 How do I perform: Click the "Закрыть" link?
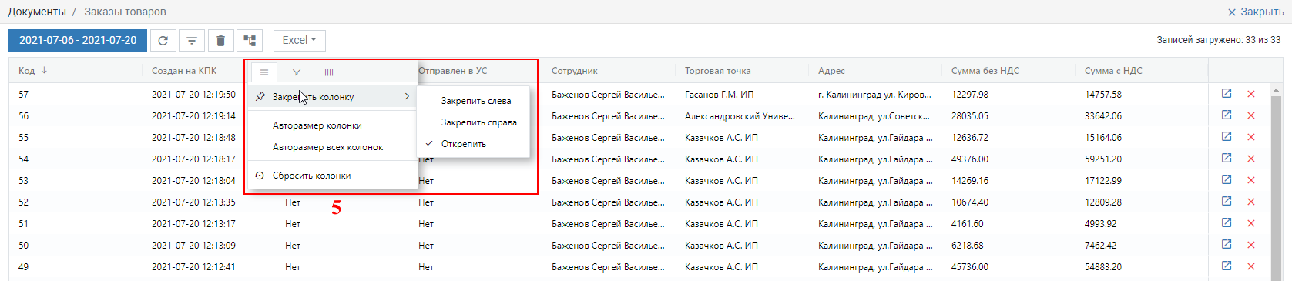tap(1255, 12)
